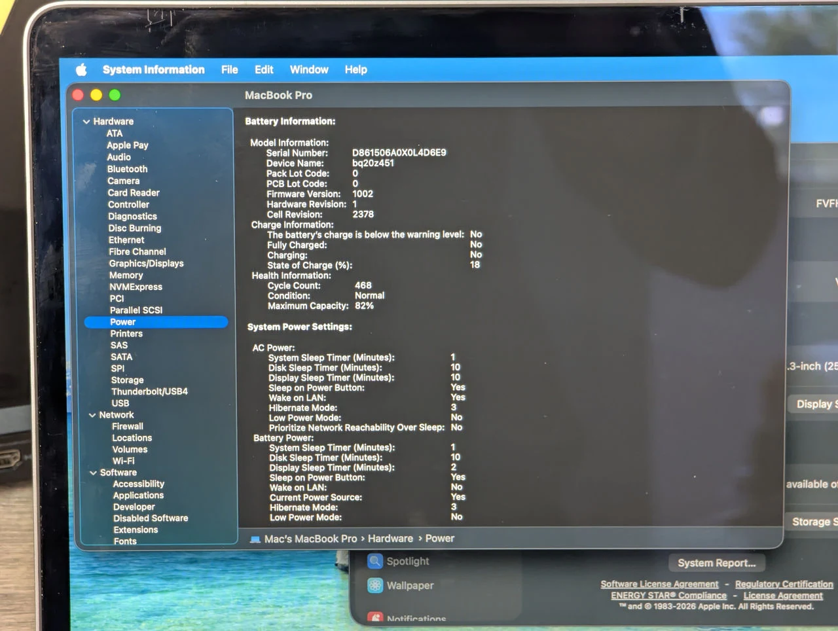This screenshot has width=838, height=631.
Task: Click the Device Name value bq20z451
Action: coord(373,163)
